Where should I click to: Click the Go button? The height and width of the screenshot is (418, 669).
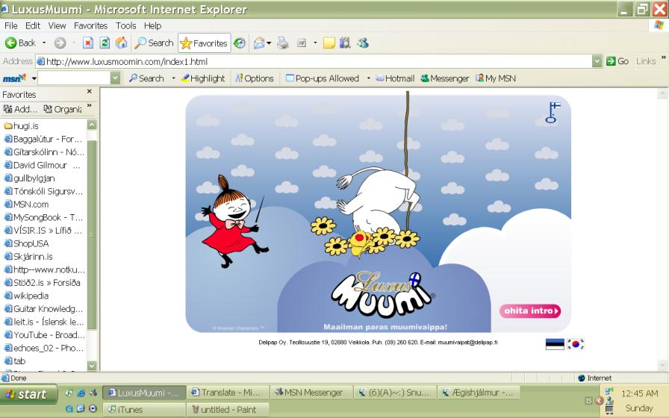617,61
